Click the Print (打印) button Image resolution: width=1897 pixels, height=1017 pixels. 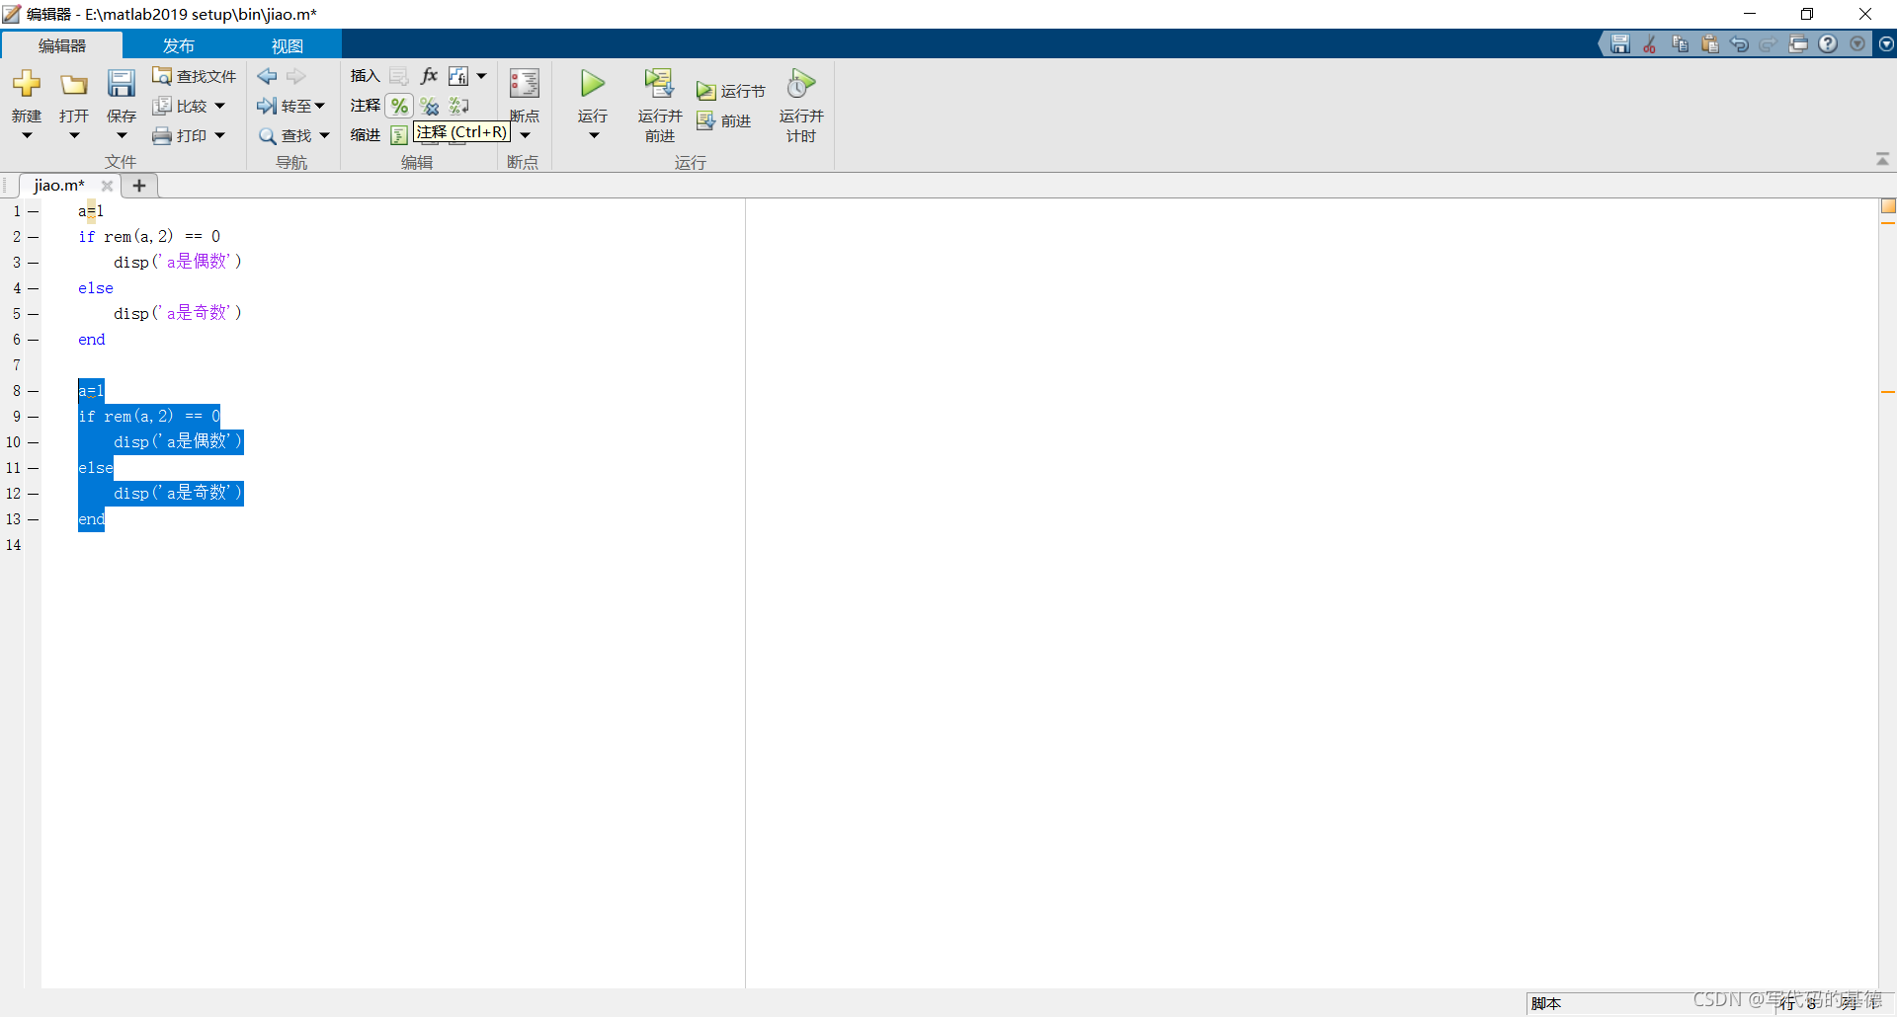[180, 135]
